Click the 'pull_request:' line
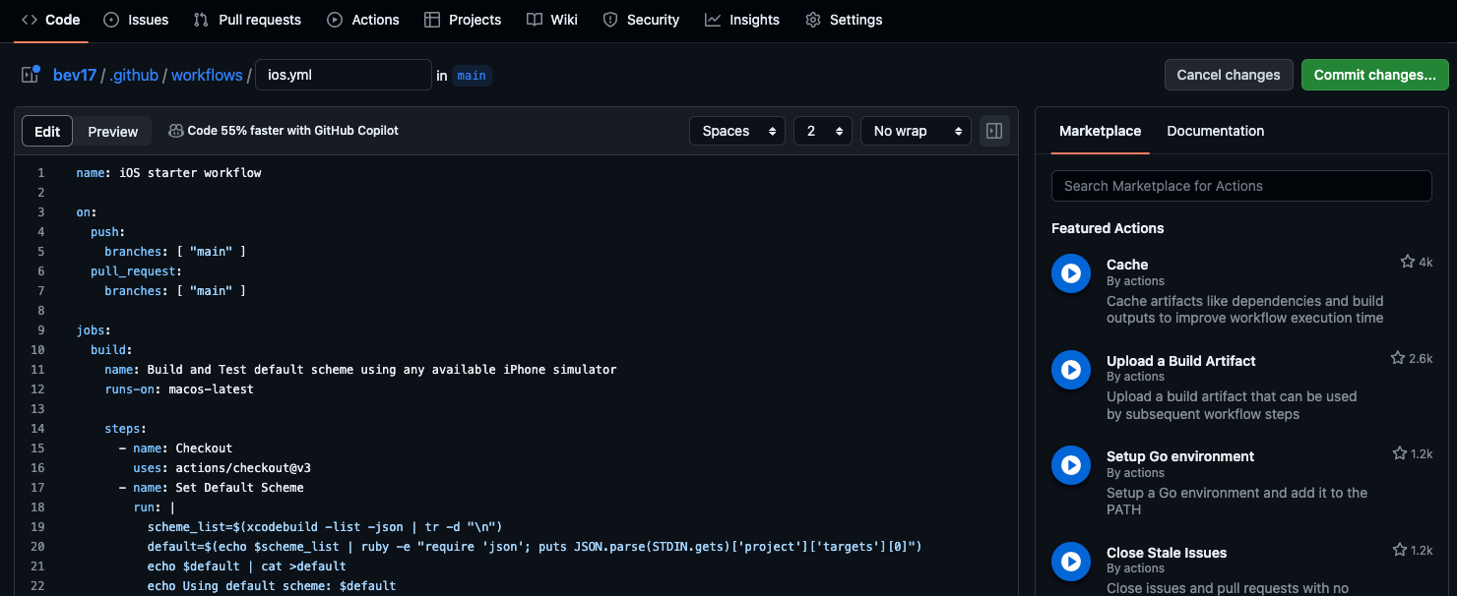Image resolution: width=1457 pixels, height=596 pixels. click(137, 271)
